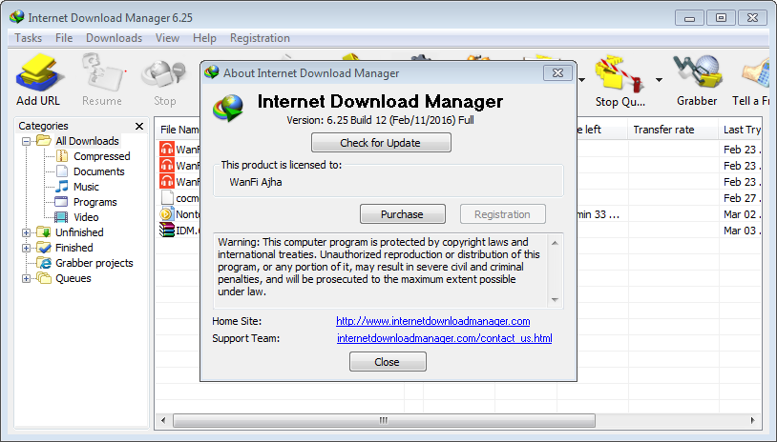Click the Add URL toolbar icon

(x=38, y=74)
